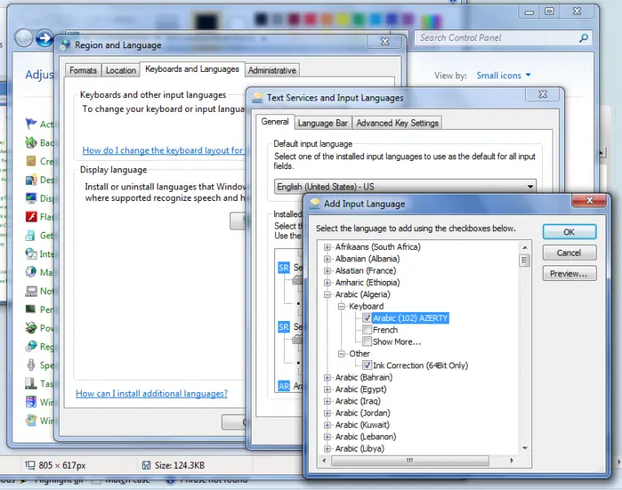Check the Show More... checkbox
The height and width of the screenshot is (490, 622).
point(367,341)
